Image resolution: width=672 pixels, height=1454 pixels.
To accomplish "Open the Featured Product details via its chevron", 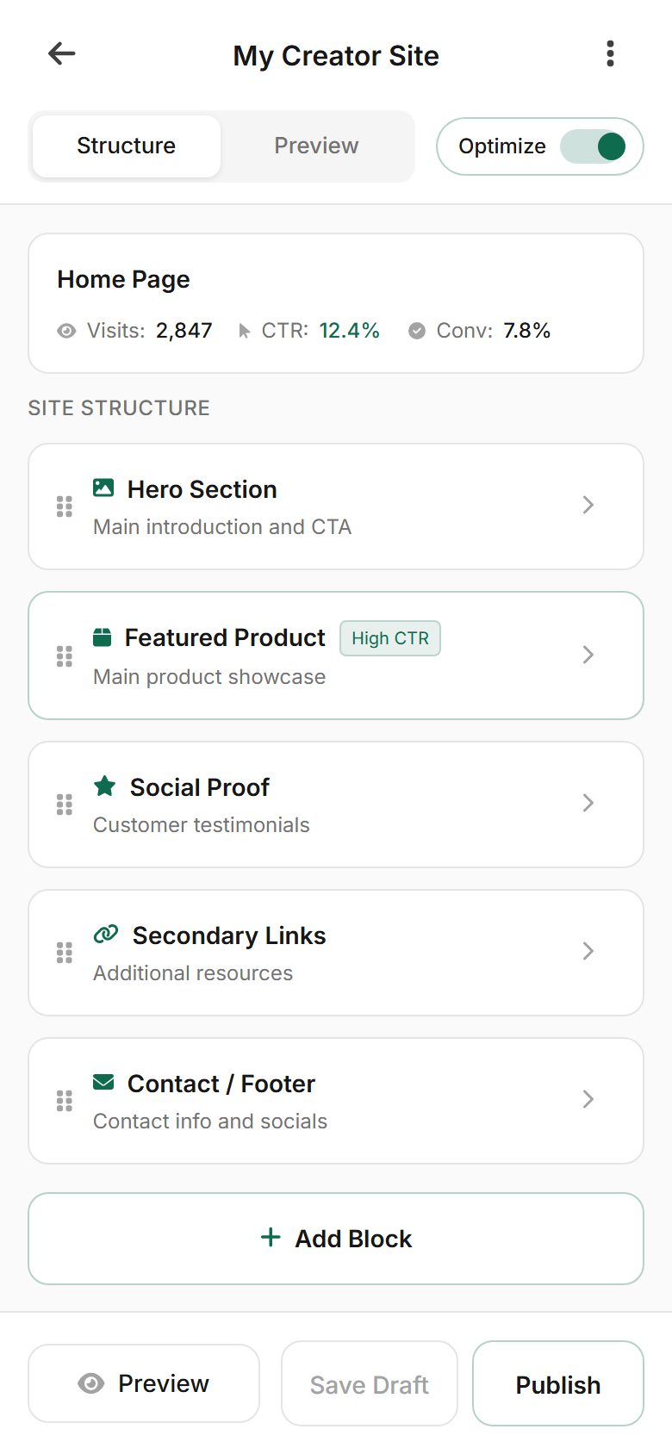I will 588,655.
